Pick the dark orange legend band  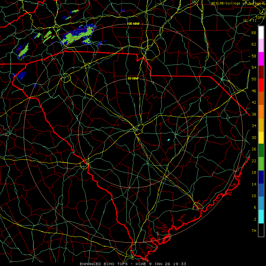pyautogui.click(x=261, y=98)
